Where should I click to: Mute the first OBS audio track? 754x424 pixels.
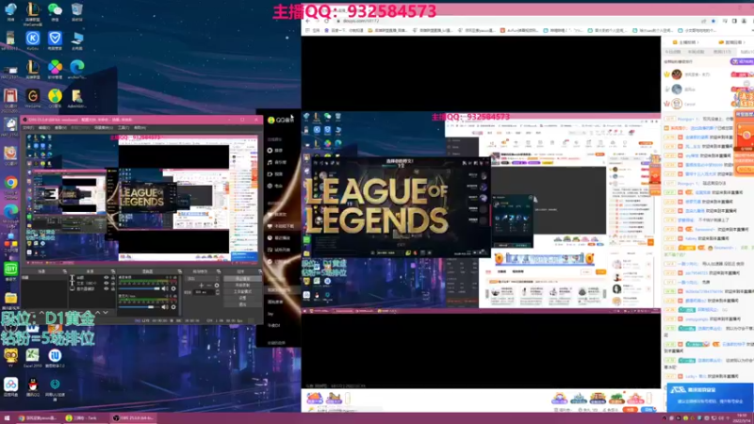165,288
